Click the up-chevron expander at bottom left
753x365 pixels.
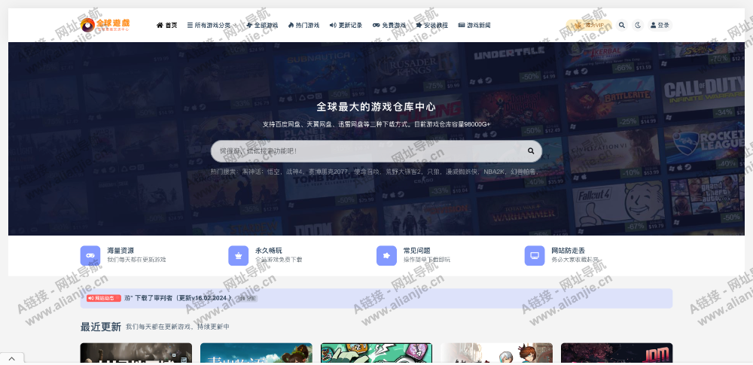(12, 358)
